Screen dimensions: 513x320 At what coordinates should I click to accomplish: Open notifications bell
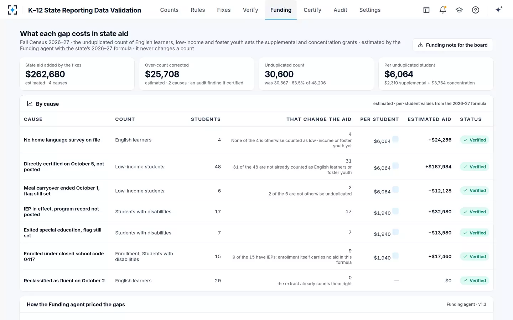coord(443,10)
